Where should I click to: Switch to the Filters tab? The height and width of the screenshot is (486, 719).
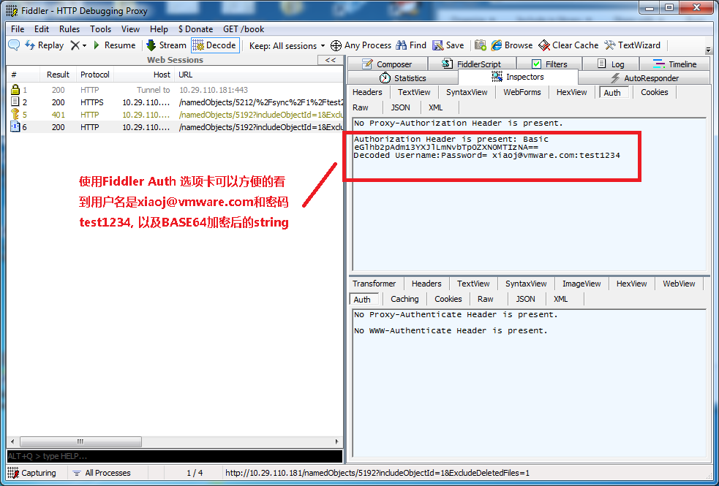point(549,64)
